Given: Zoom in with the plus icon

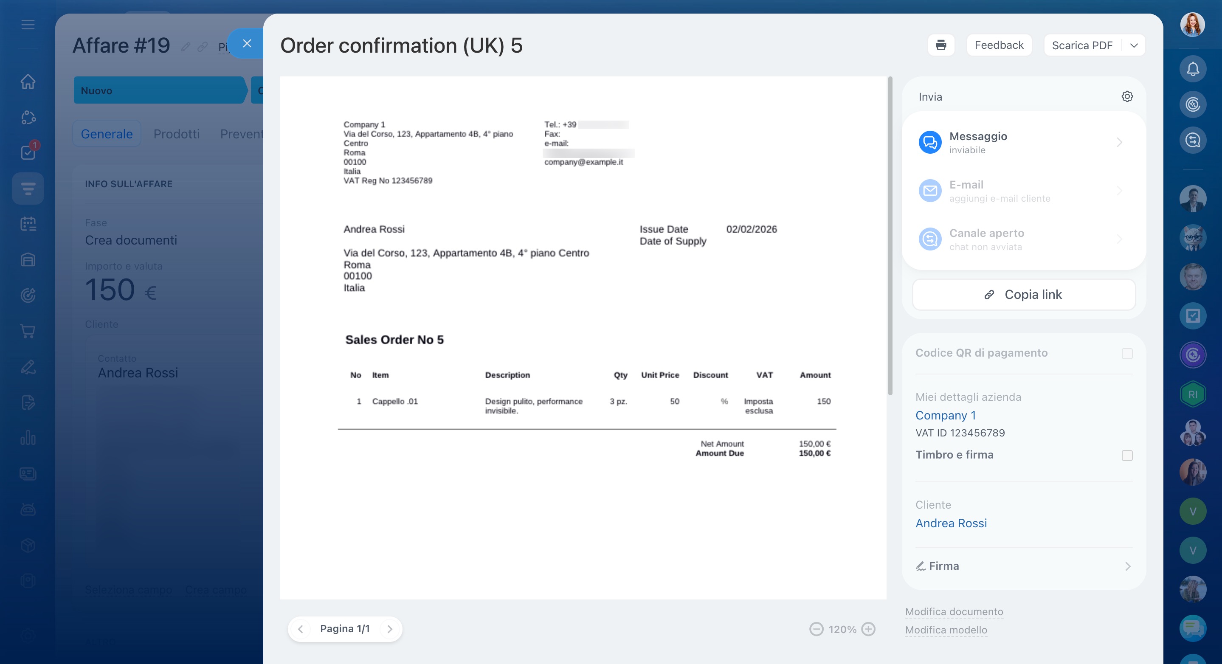Looking at the screenshot, I should (x=868, y=629).
